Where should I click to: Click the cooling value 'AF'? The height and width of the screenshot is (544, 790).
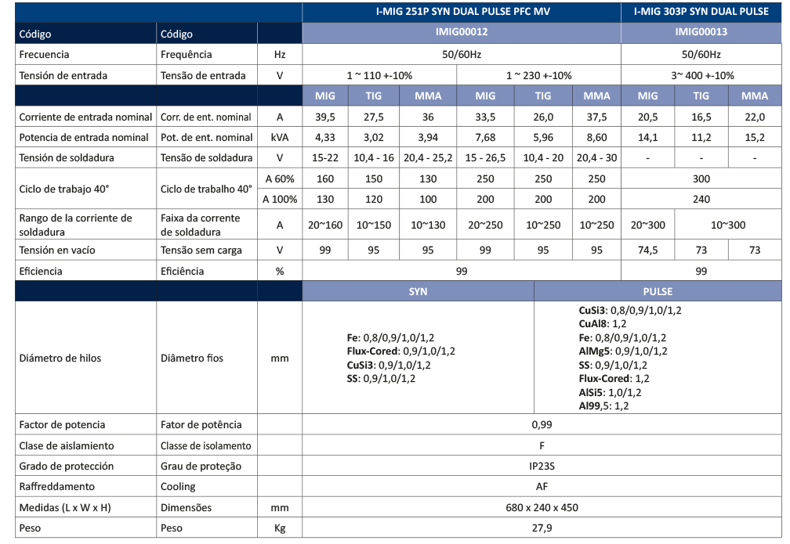(542, 487)
